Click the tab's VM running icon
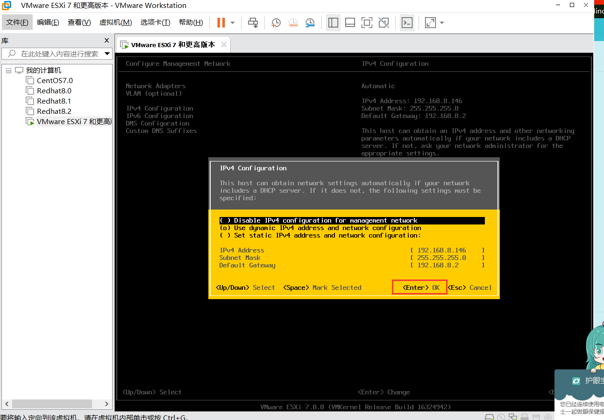Image resolution: width=604 pixels, height=420 pixels. click(x=124, y=45)
